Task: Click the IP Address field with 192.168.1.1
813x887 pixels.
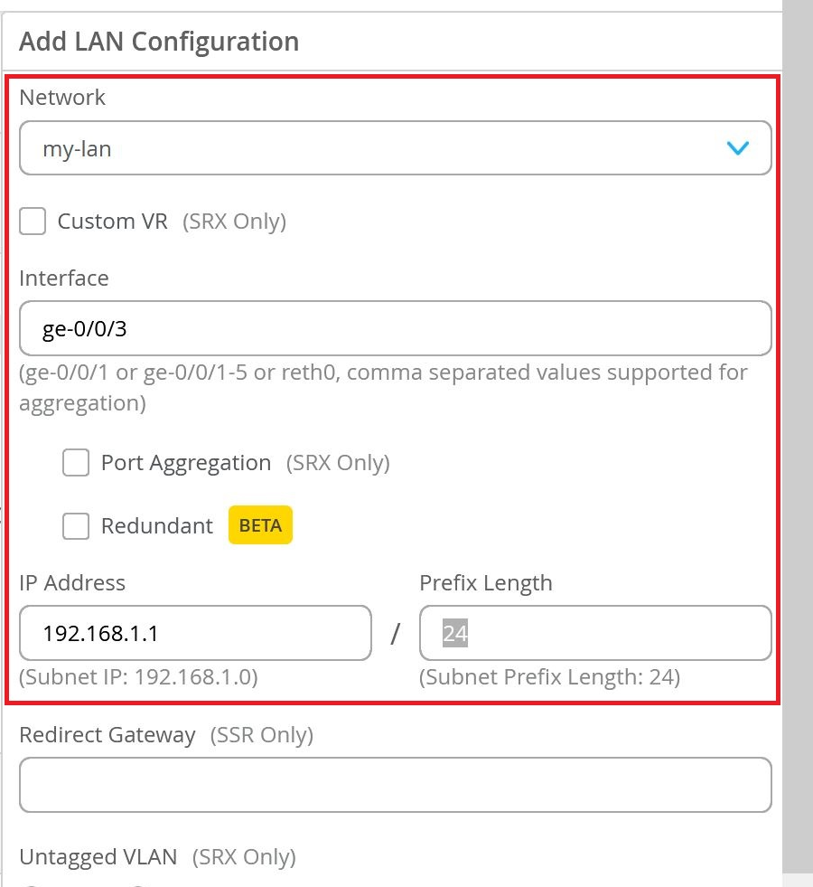Action: click(x=195, y=633)
